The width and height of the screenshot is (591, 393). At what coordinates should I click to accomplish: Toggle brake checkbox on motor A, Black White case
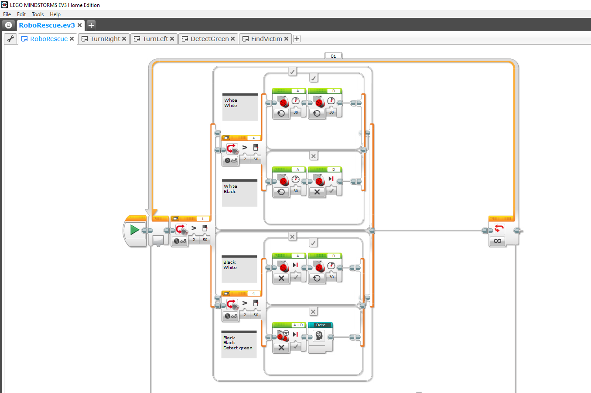[x=296, y=277]
